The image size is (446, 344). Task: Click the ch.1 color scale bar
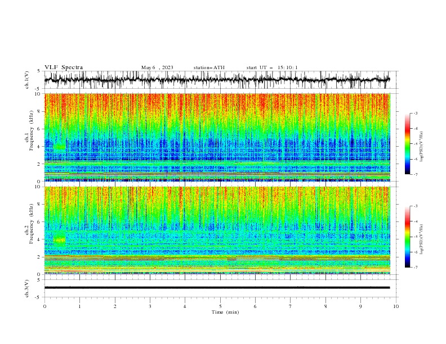pyautogui.click(x=407, y=143)
